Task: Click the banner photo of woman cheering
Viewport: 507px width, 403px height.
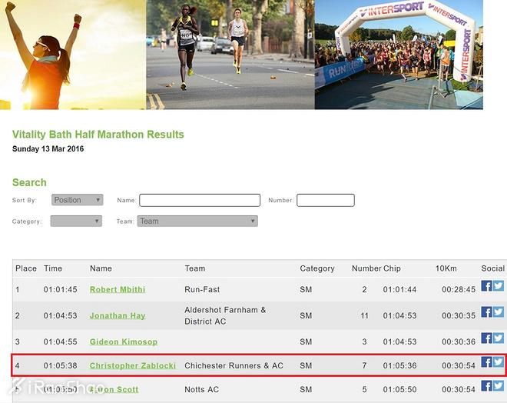Action: (73, 54)
